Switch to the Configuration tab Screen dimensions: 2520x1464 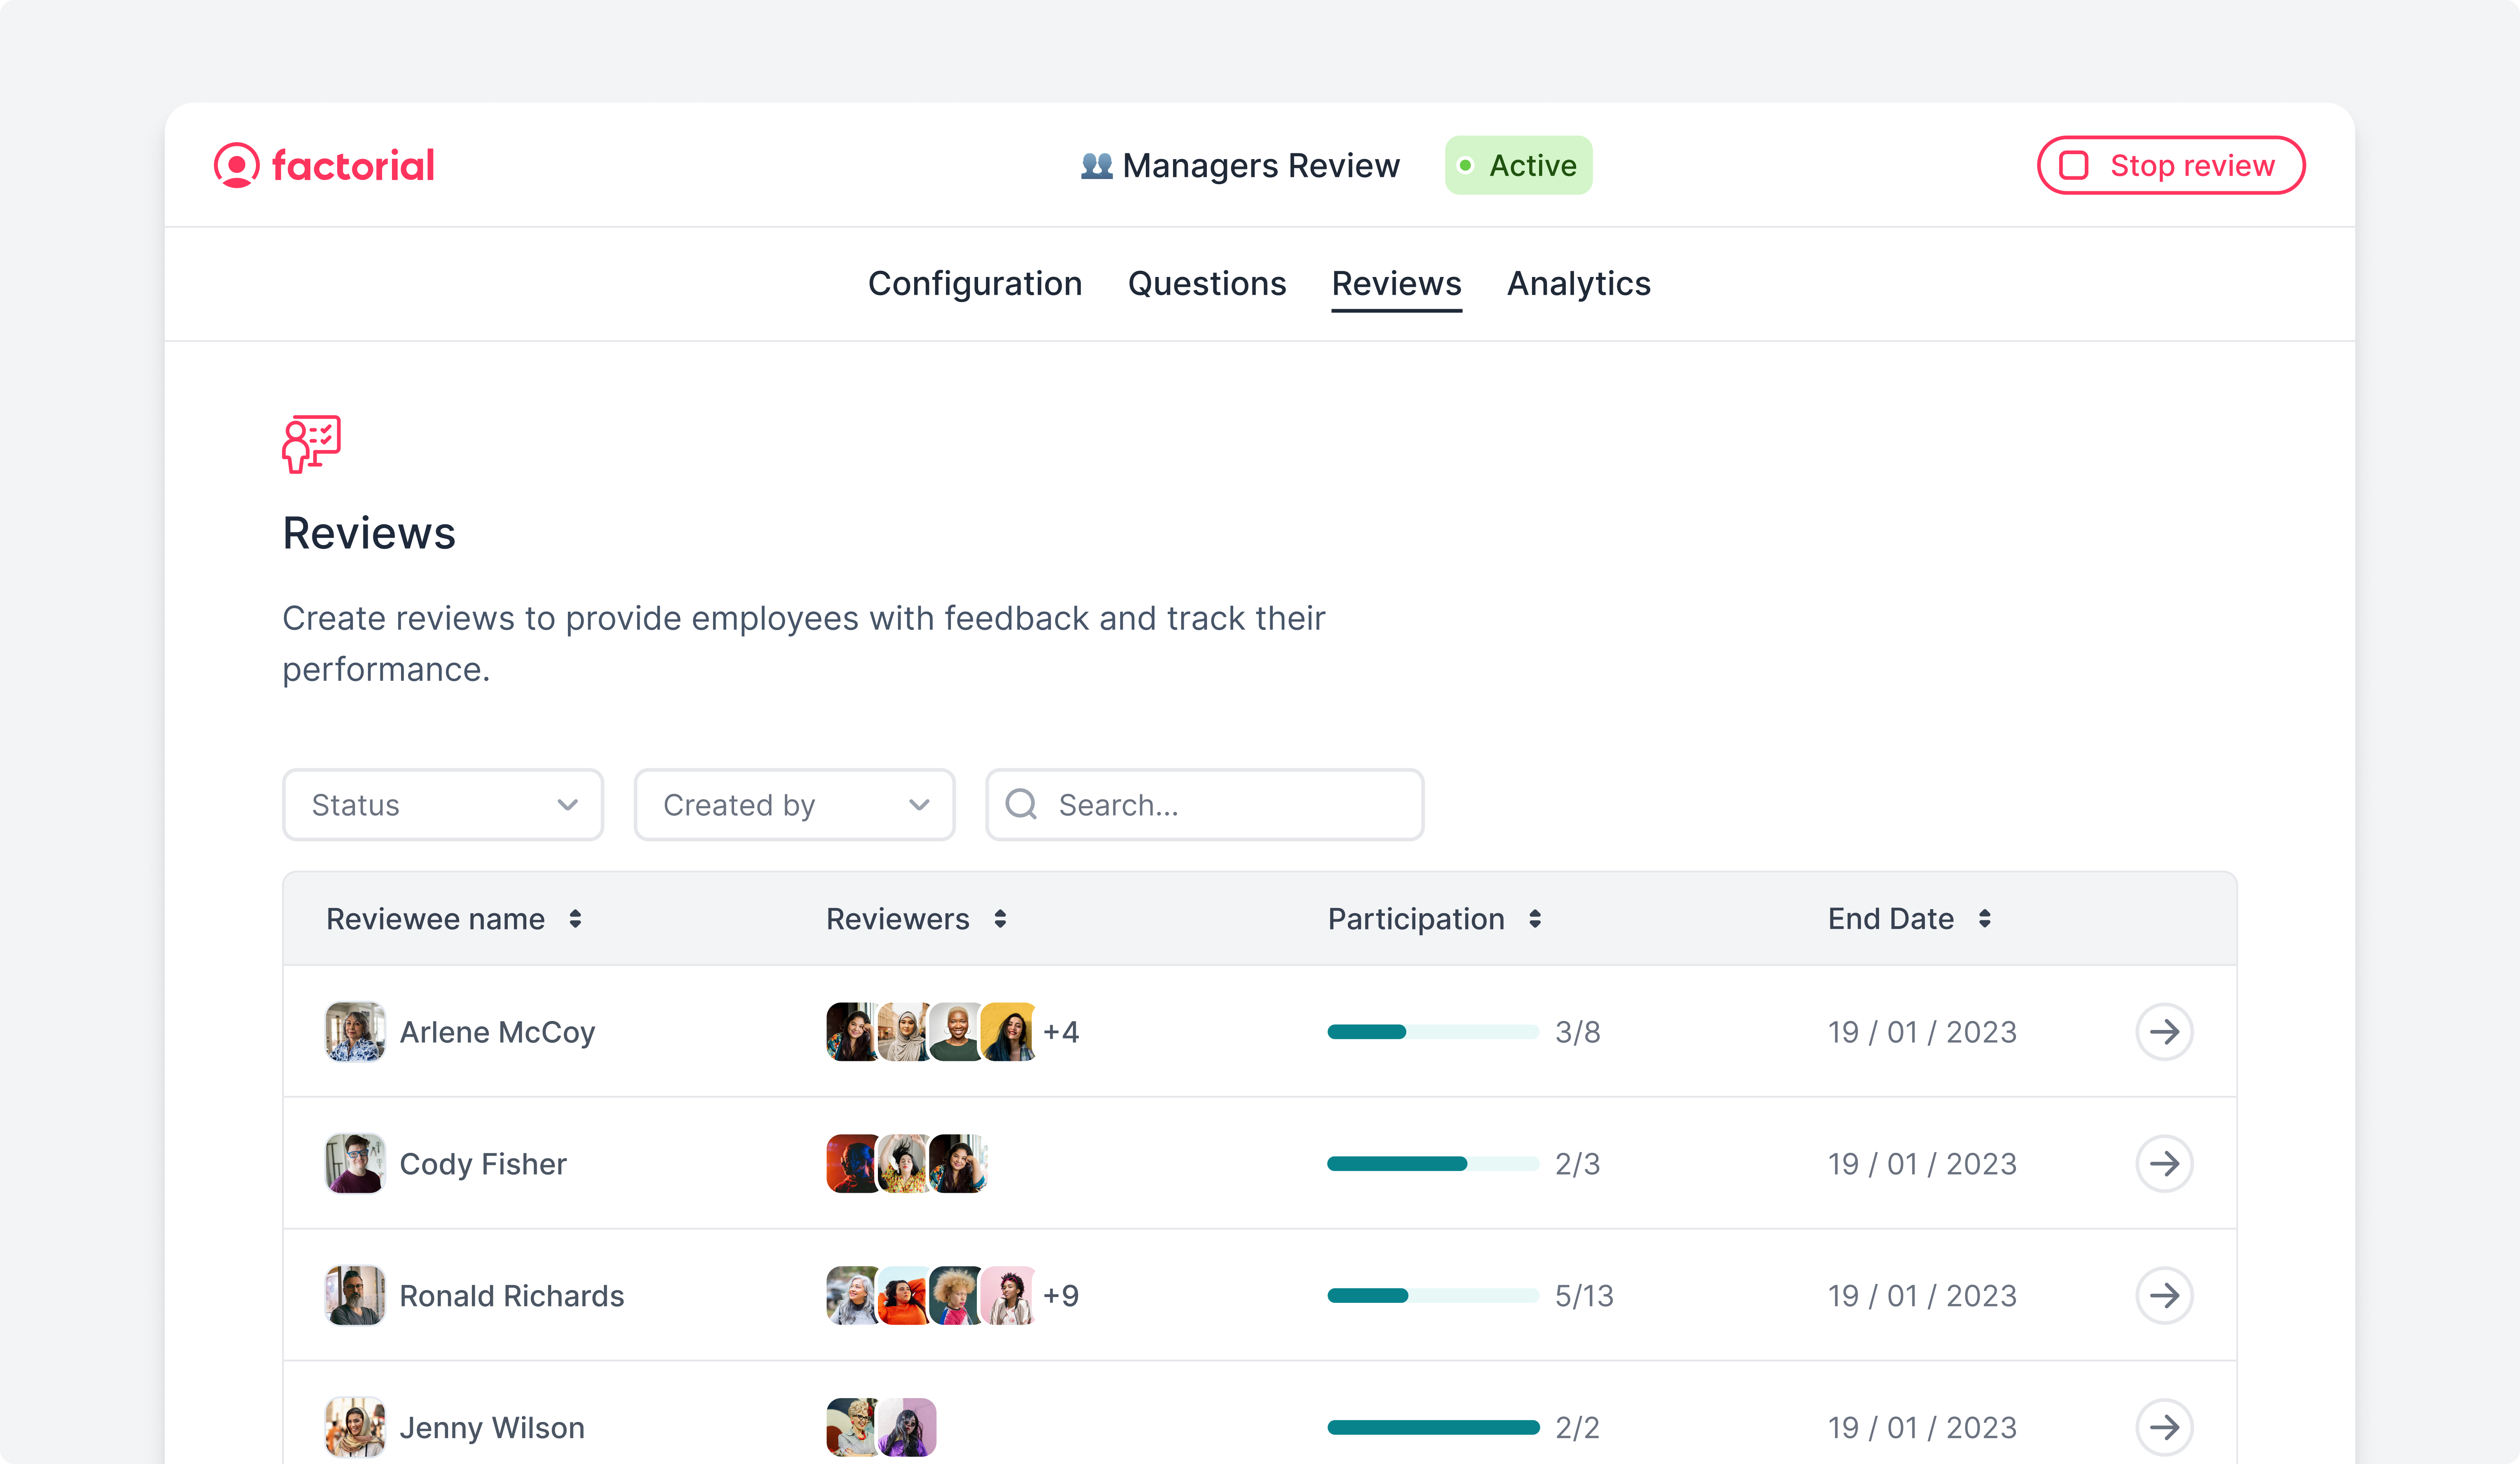[x=975, y=283]
